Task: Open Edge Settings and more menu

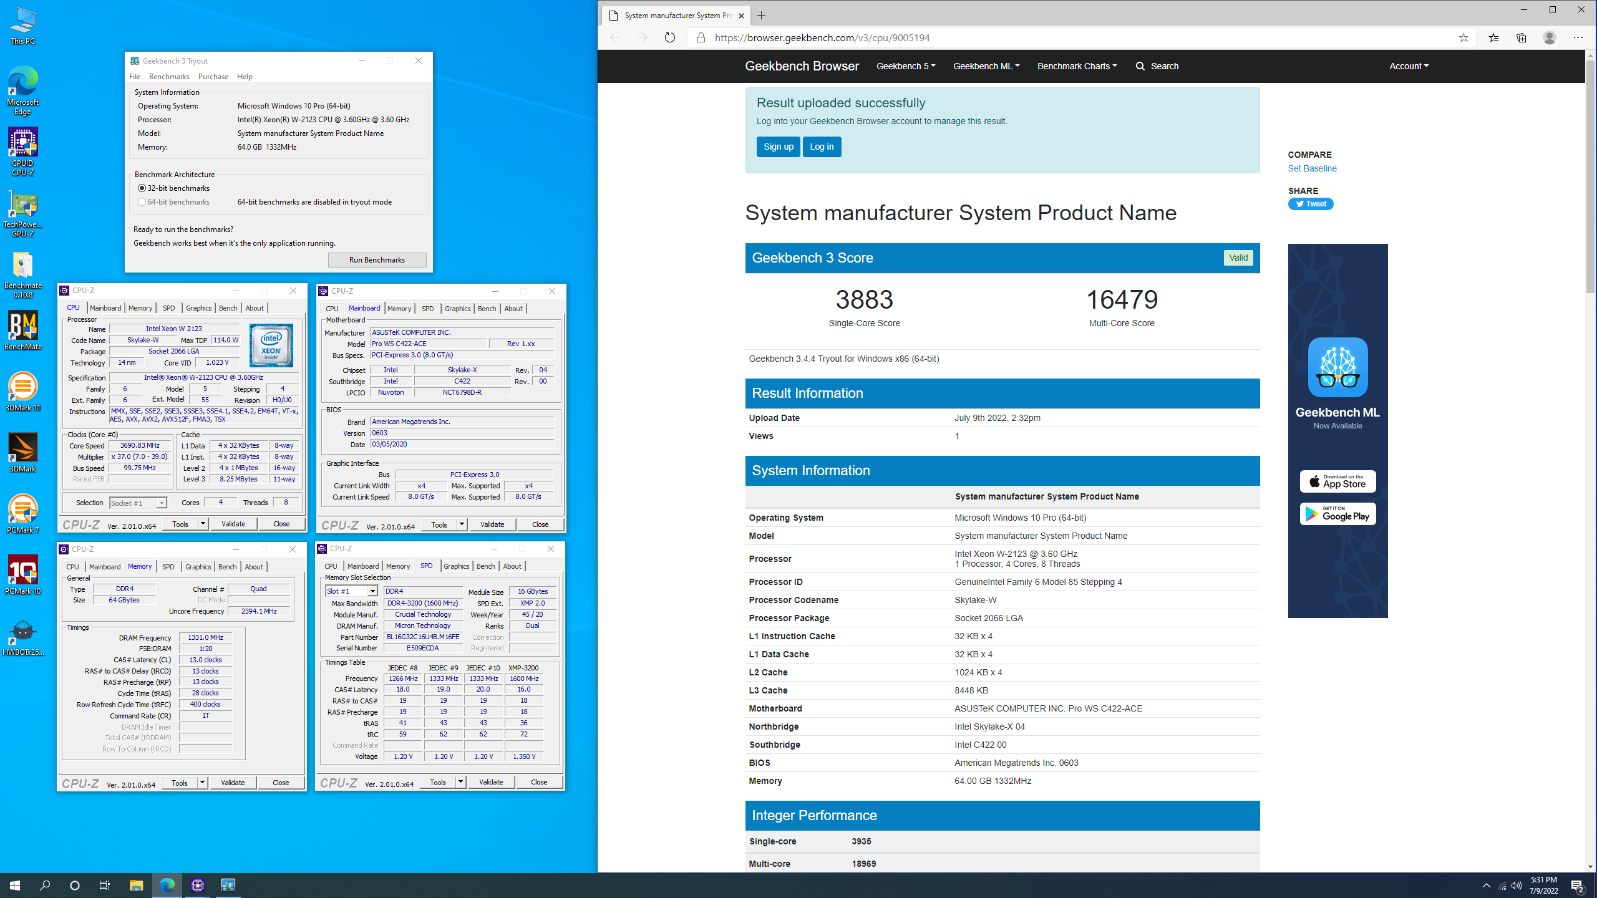Action: [1578, 37]
